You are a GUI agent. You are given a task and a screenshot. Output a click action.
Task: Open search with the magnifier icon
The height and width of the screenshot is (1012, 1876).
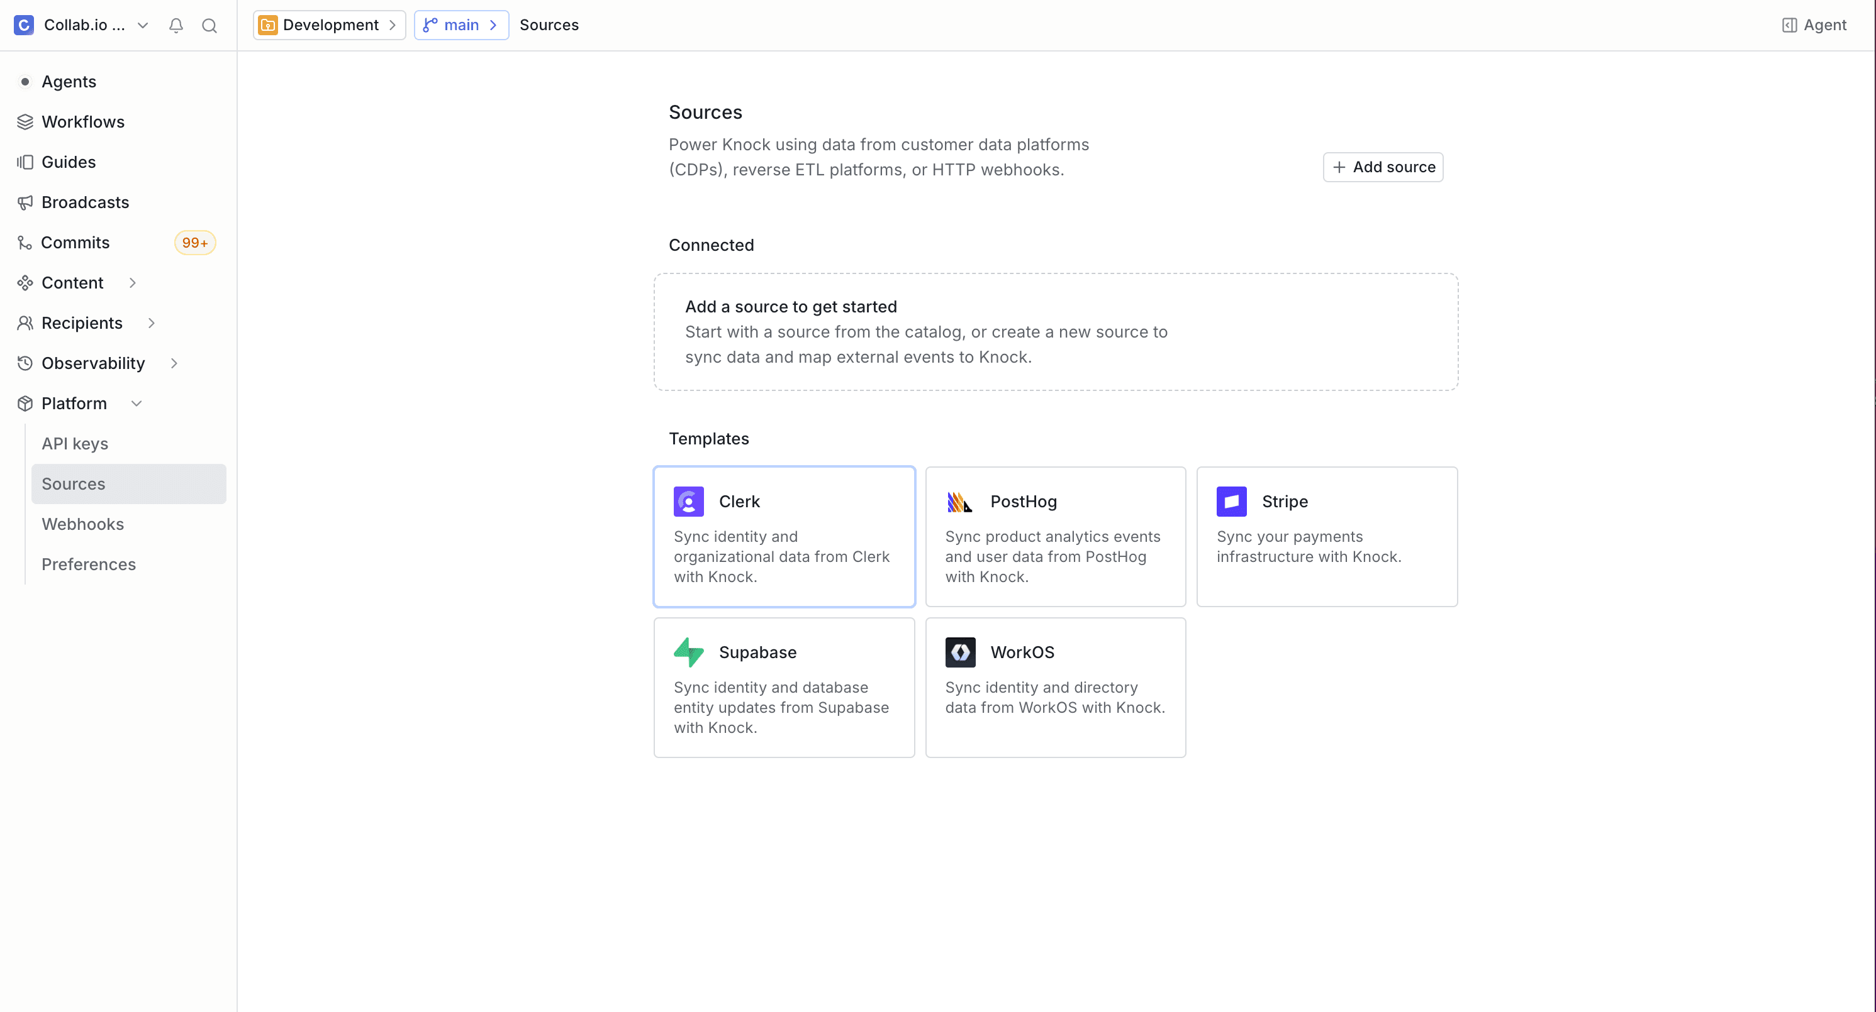coord(209,25)
